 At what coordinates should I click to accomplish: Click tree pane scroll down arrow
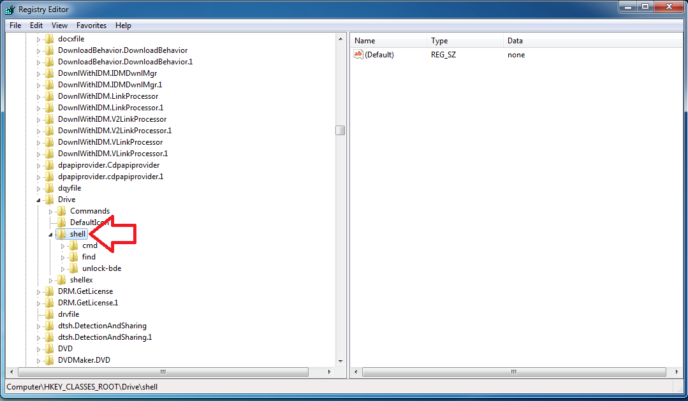coord(340,361)
